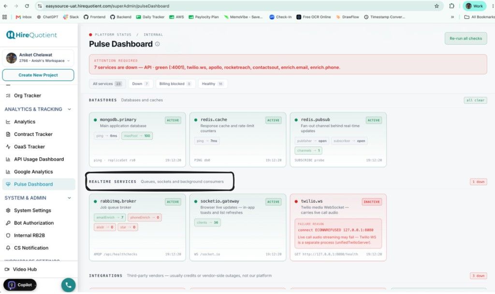Screen dimensions: 495x294
Task: Open Google Analytics in the sidebar
Action: pyautogui.click(x=33, y=172)
